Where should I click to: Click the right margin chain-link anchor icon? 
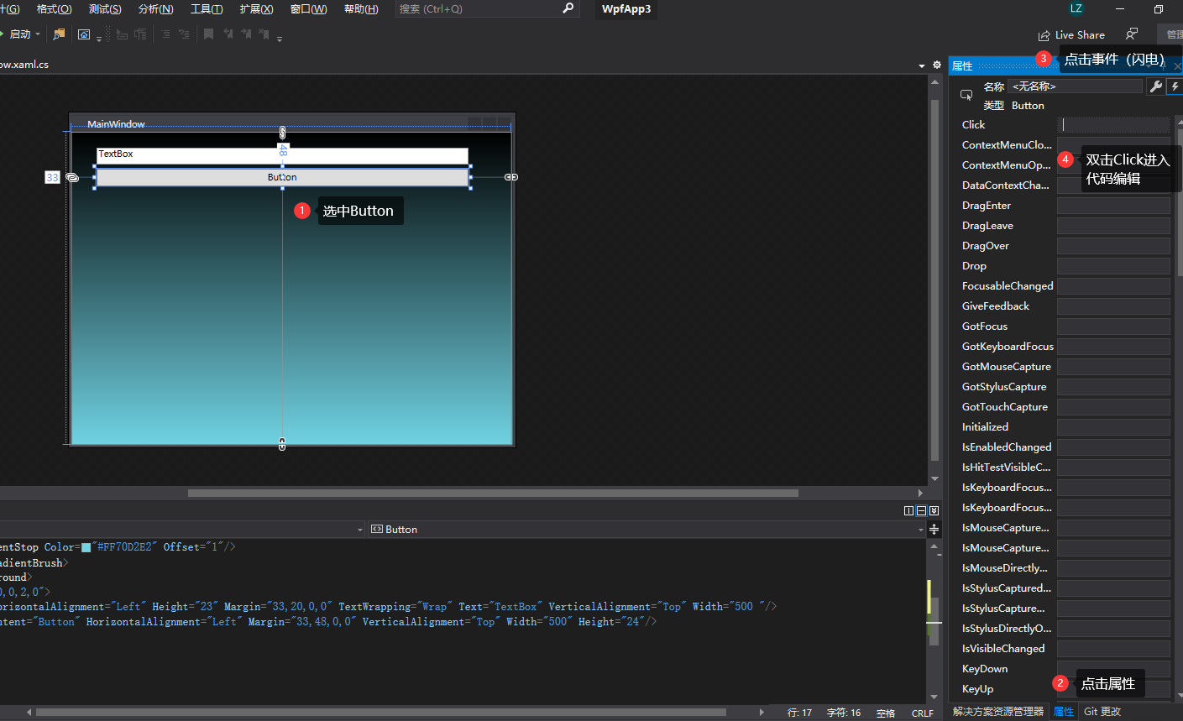point(511,177)
